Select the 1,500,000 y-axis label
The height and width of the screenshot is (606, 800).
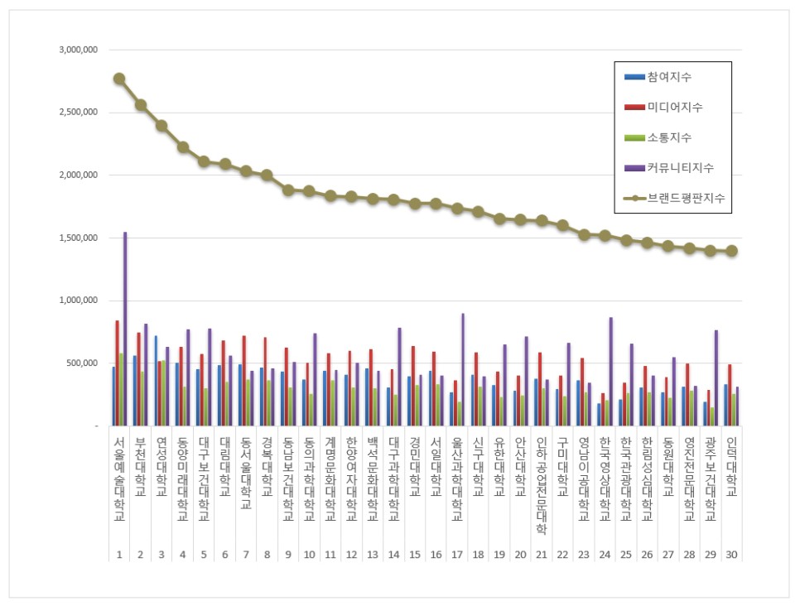point(79,238)
